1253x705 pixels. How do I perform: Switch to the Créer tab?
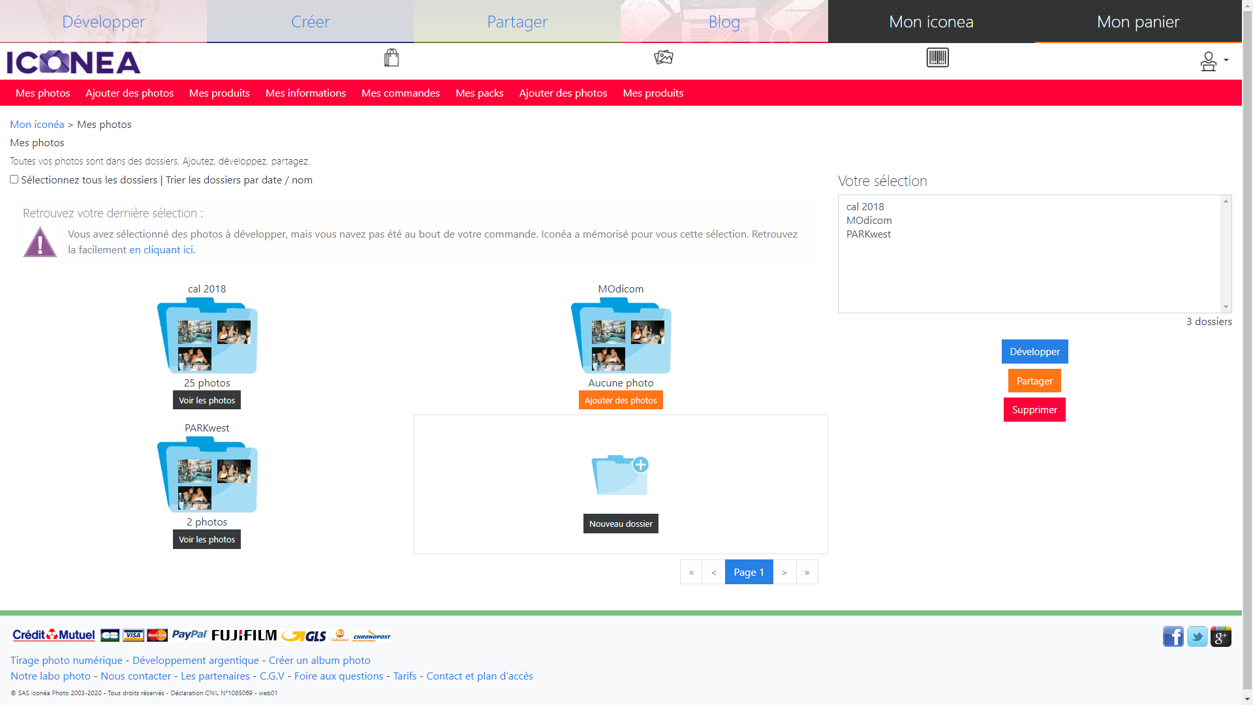click(x=310, y=22)
